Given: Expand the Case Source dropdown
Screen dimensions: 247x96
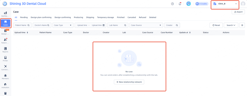Looking at the screenshot, I should point(146,25).
